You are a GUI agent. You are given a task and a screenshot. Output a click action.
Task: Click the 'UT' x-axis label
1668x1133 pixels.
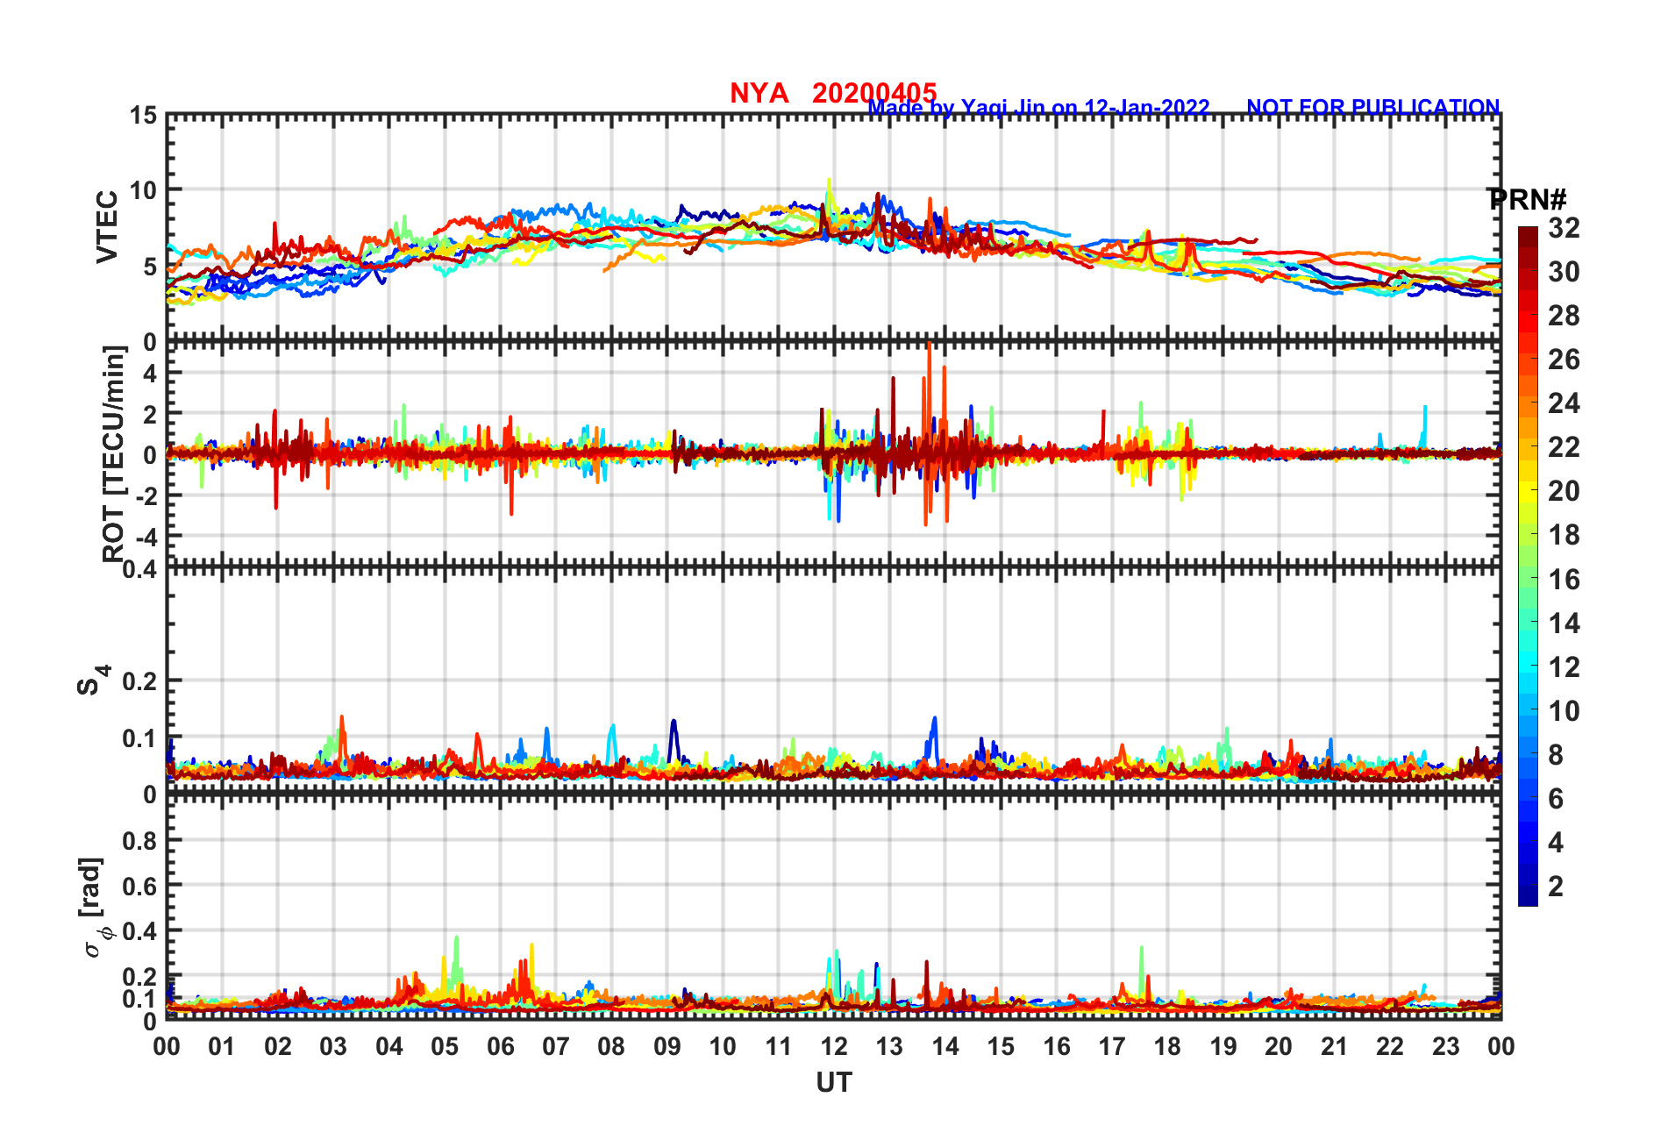click(x=833, y=1083)
